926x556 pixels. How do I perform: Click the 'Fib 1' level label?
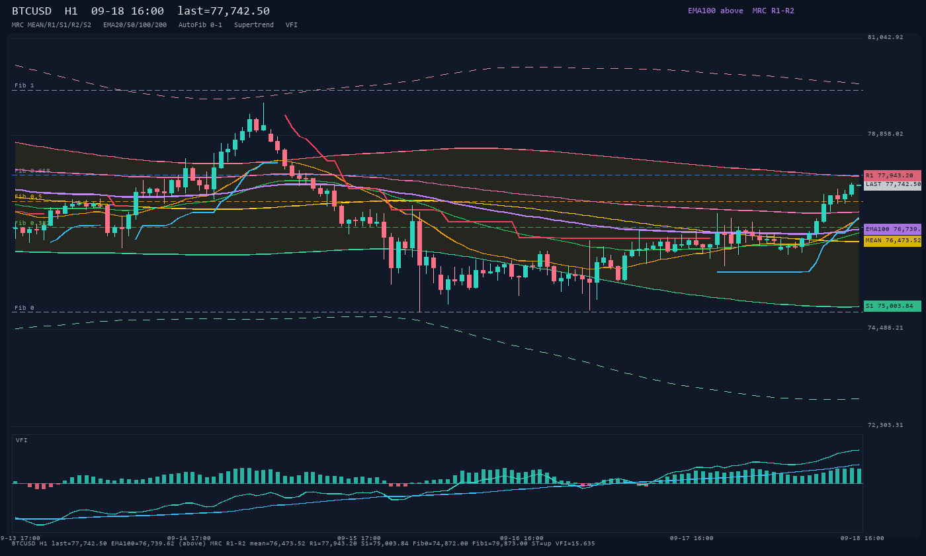(24, 86)
